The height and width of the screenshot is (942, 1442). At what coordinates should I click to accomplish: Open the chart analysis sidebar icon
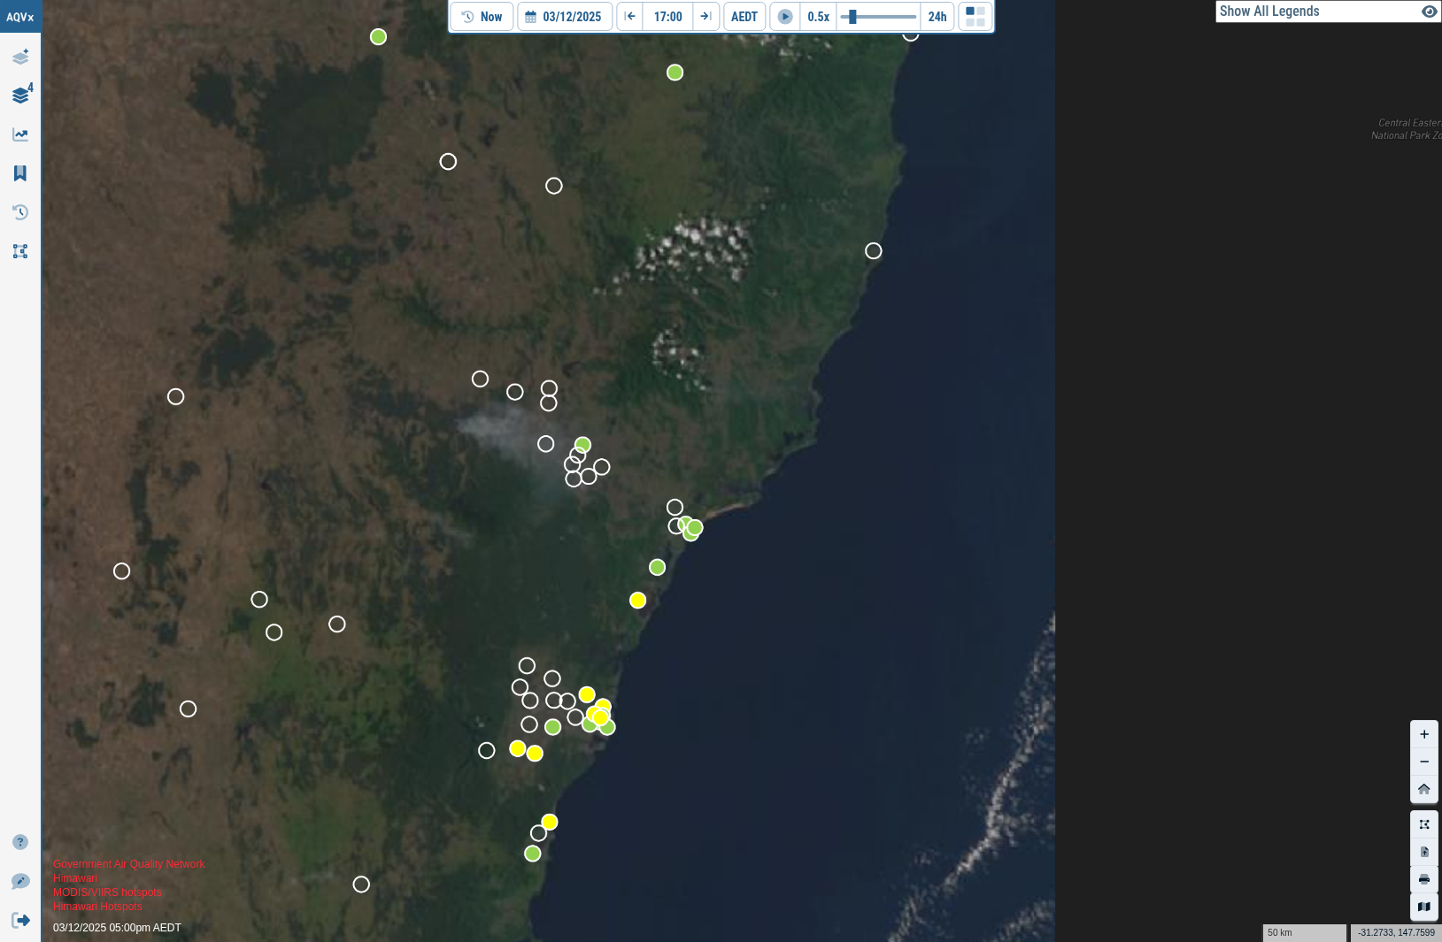pos(20,134)
